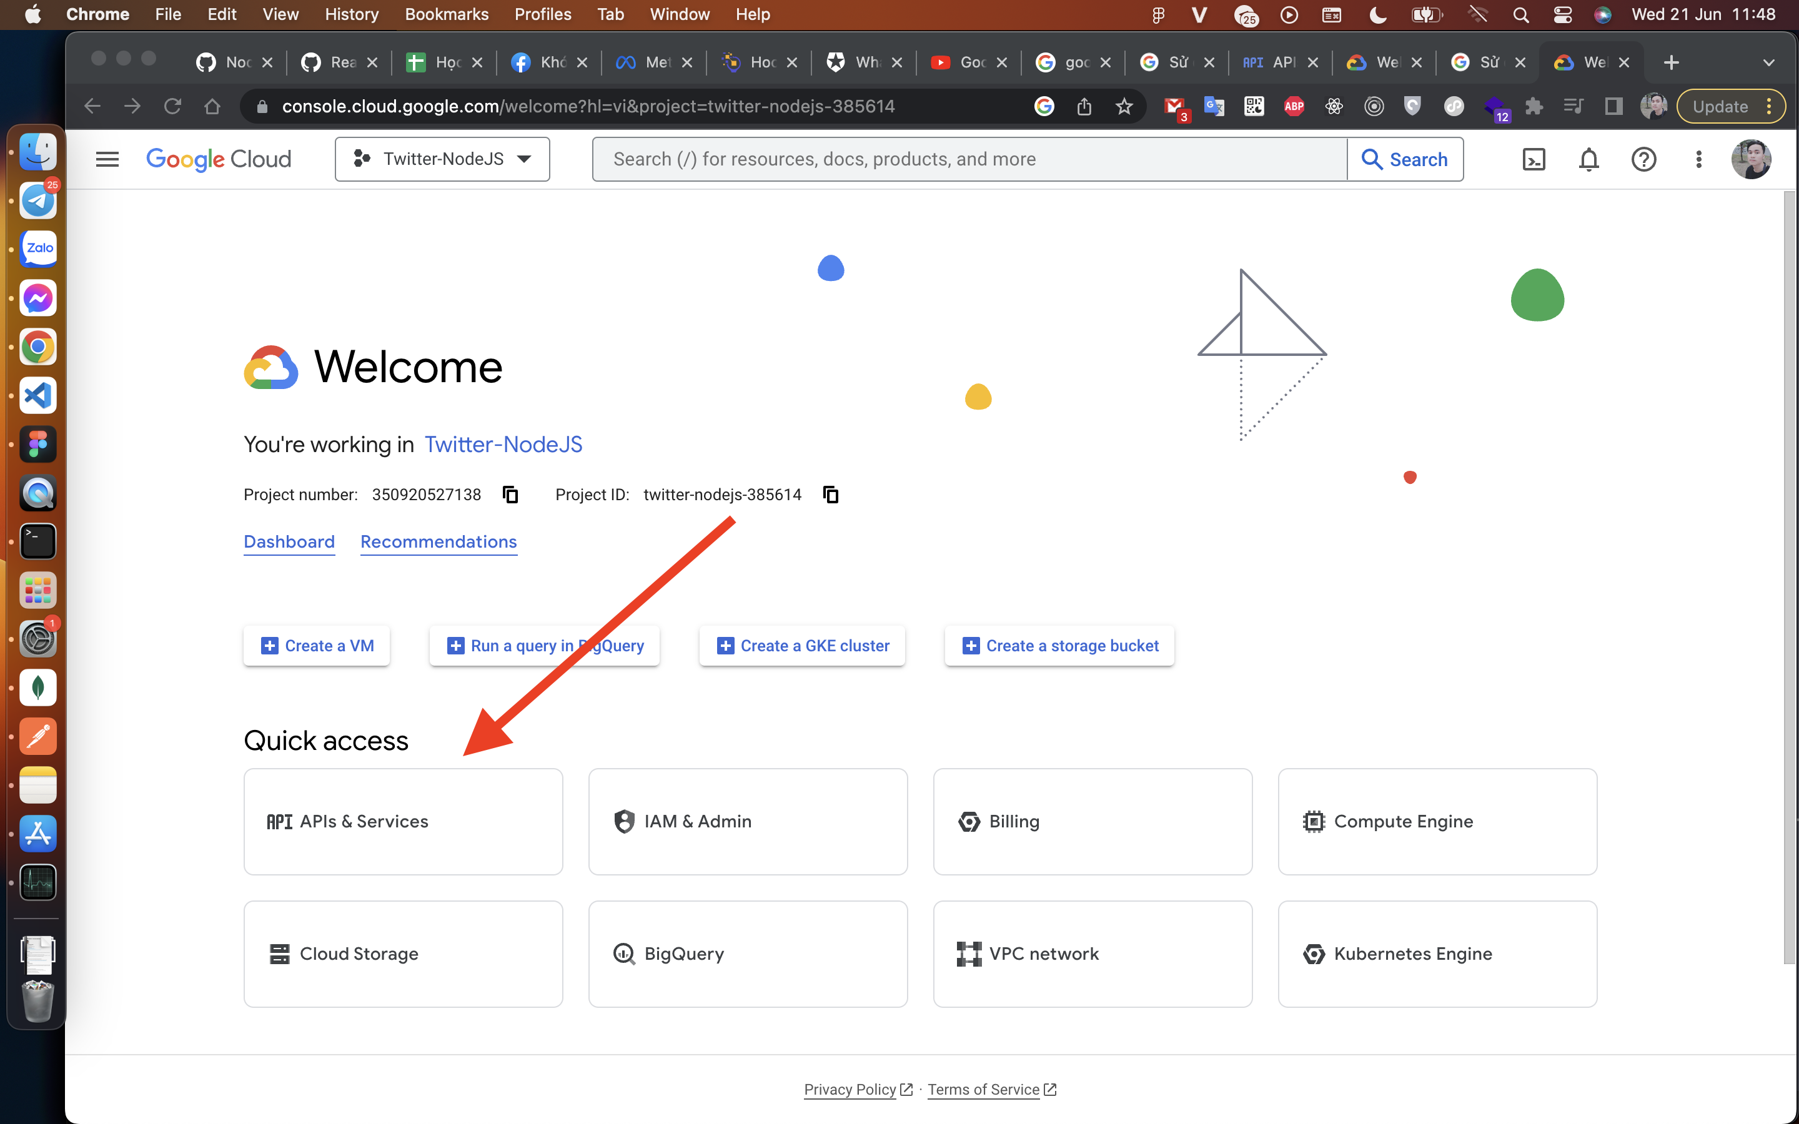Open Figma from the dock
1799x1124 pixels.
click(x=38, y=445)
